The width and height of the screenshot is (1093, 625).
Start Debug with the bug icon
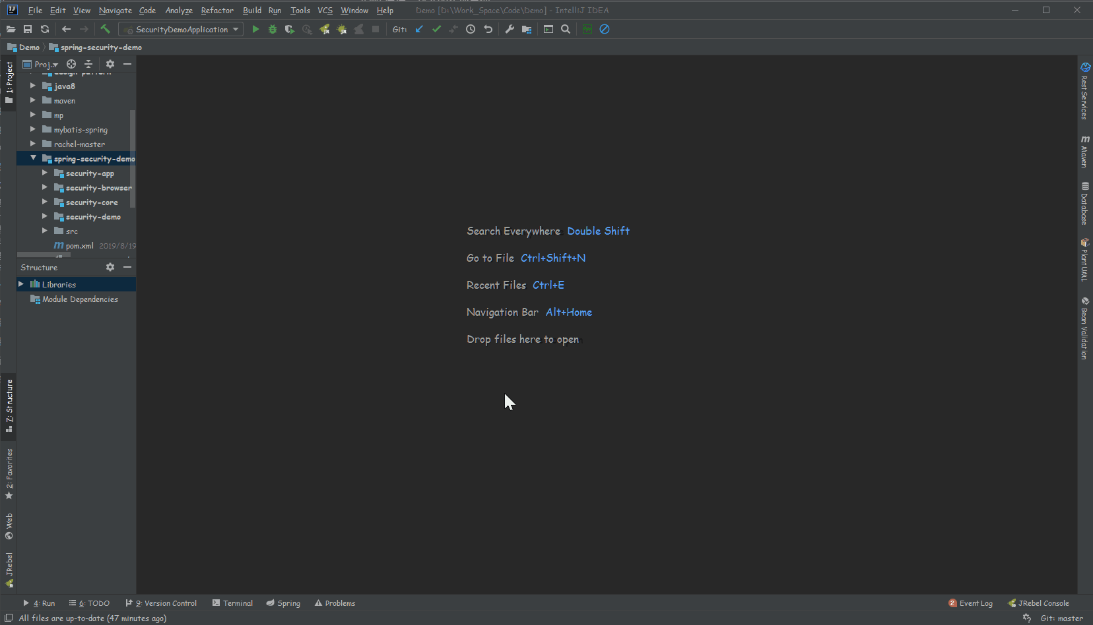(273, 29)
